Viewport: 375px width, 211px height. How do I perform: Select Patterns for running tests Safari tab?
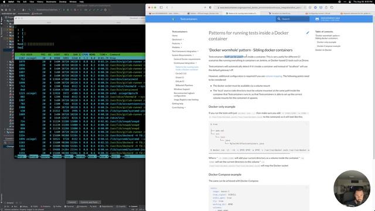click(241, 13)
